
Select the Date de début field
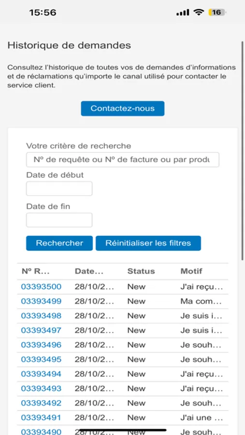[x=59, y=188]
